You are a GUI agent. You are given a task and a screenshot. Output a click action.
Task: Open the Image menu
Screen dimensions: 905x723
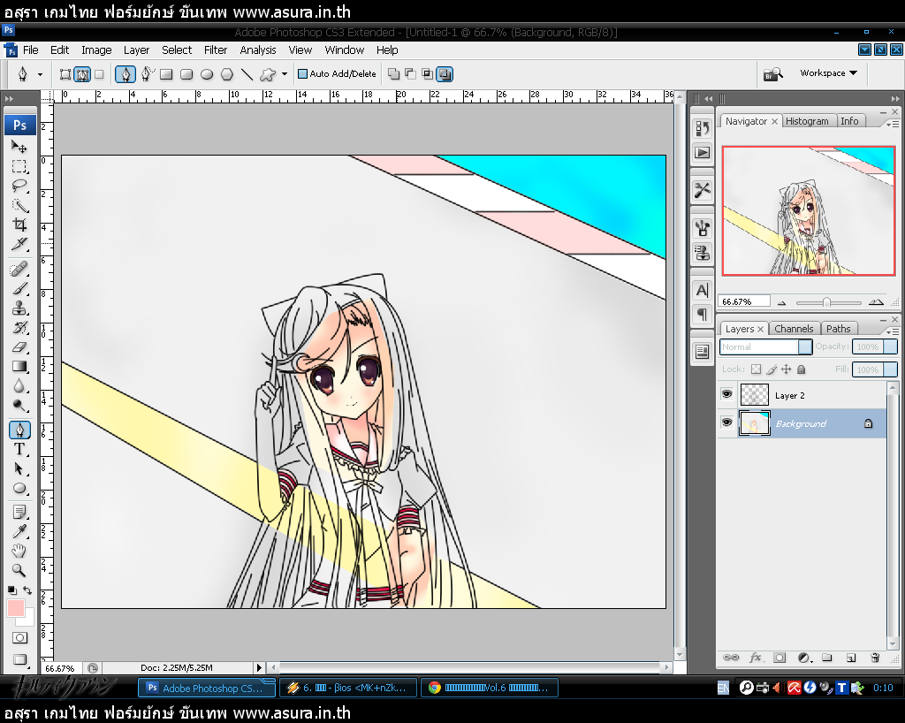[96, 50]
